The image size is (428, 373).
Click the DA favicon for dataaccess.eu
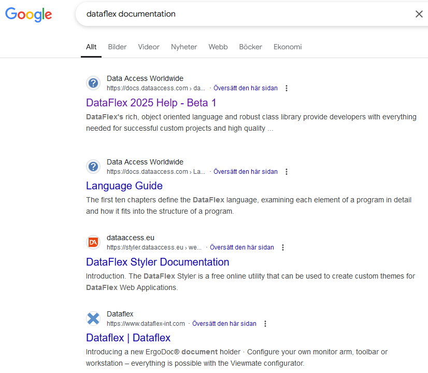pyautogui.click(x=93, y=242)
